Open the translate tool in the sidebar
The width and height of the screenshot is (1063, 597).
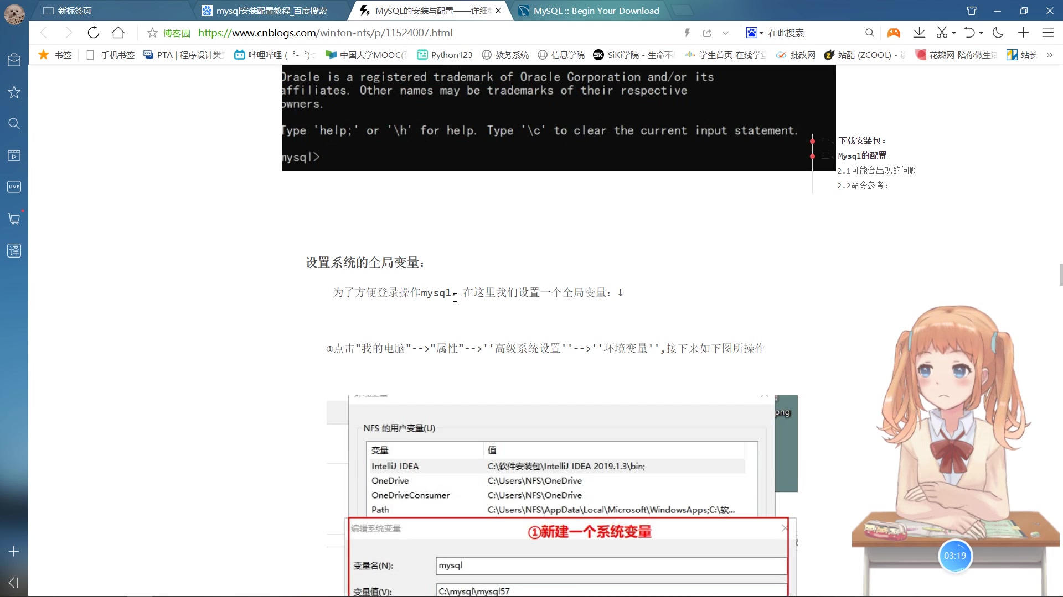tap(14, 250)
